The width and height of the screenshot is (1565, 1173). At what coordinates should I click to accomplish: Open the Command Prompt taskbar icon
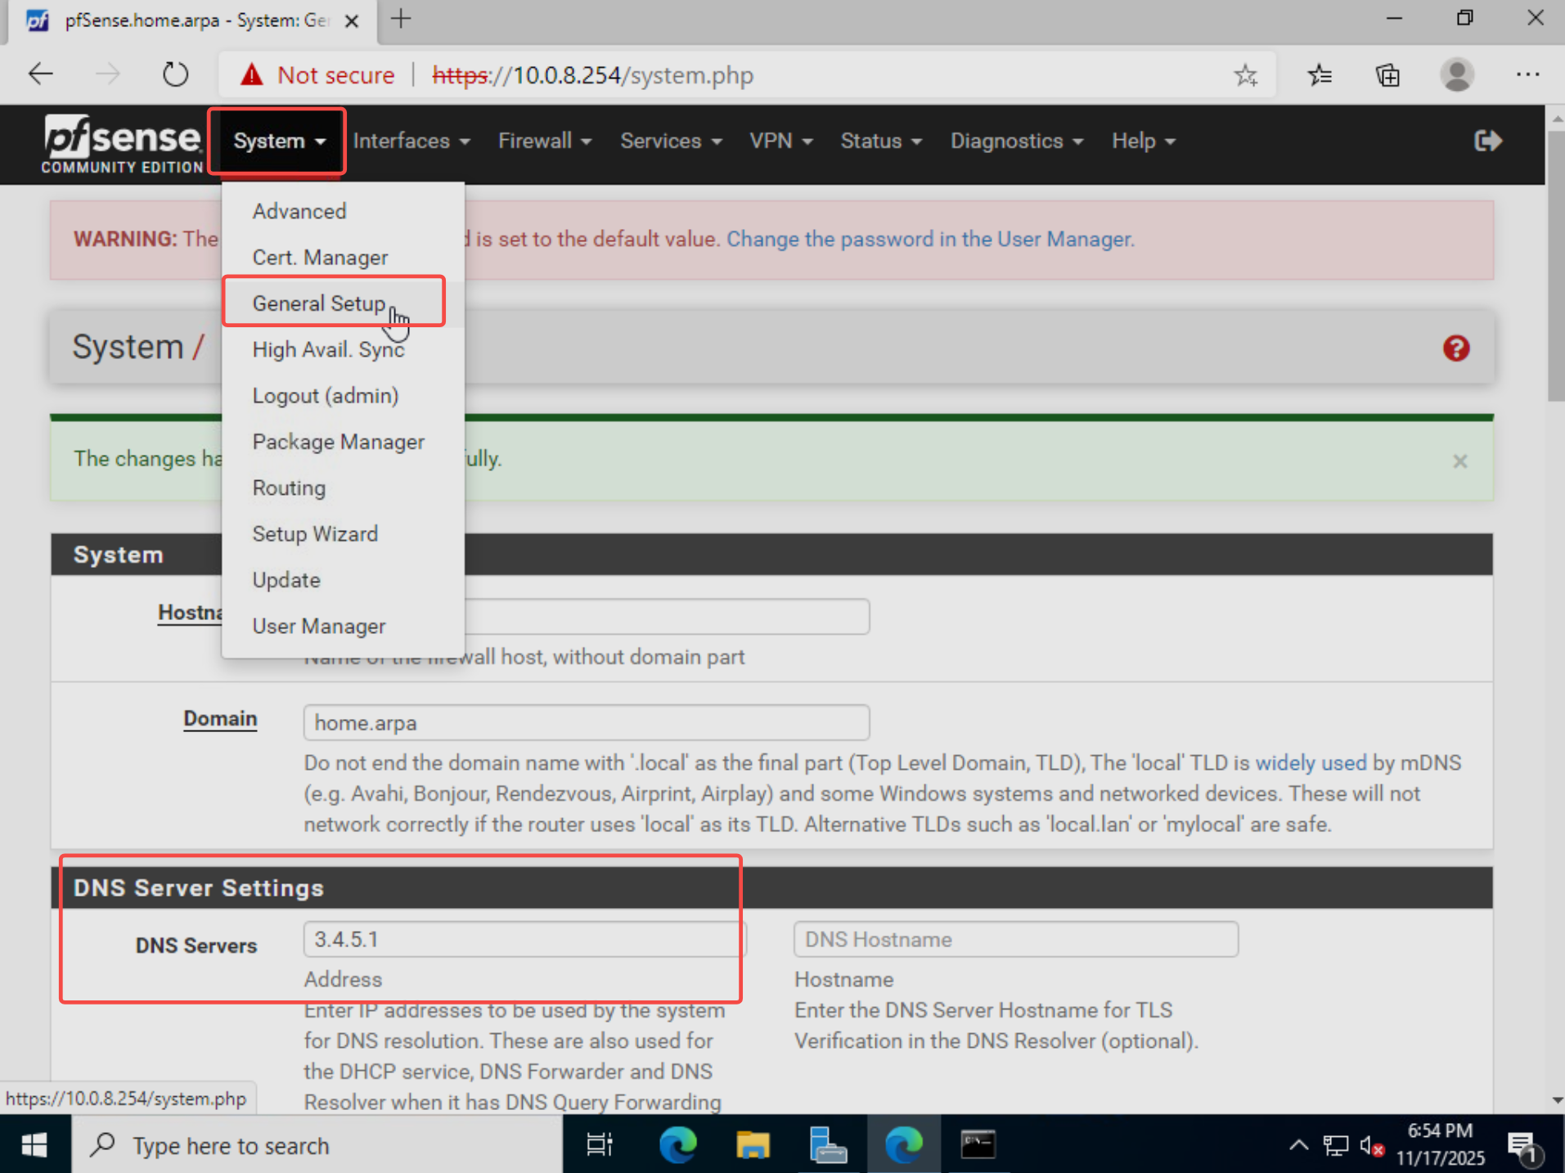(x=978, y=1145)
